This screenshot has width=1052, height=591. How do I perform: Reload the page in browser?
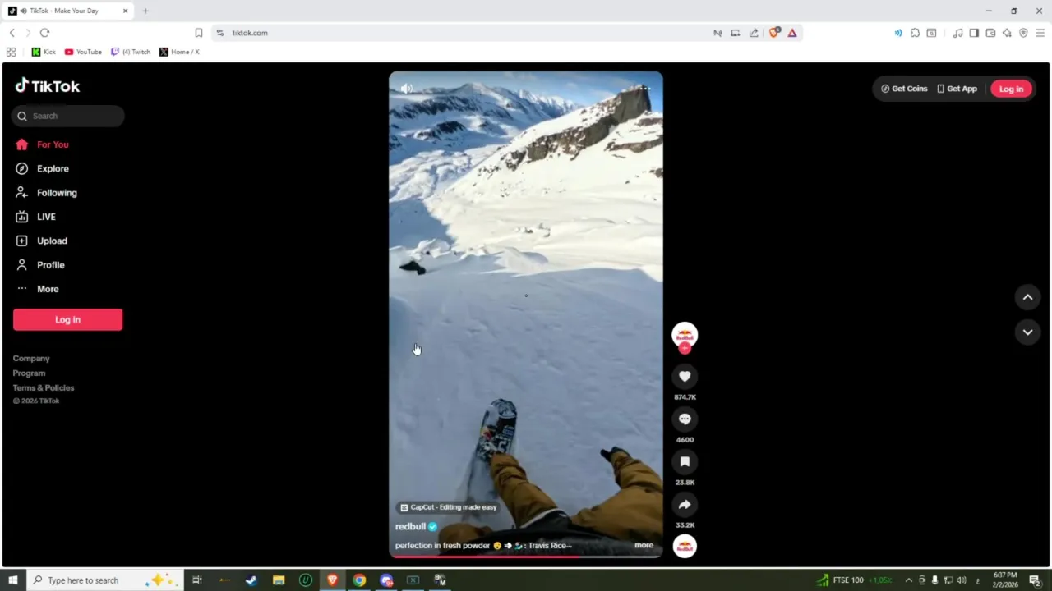44,33
